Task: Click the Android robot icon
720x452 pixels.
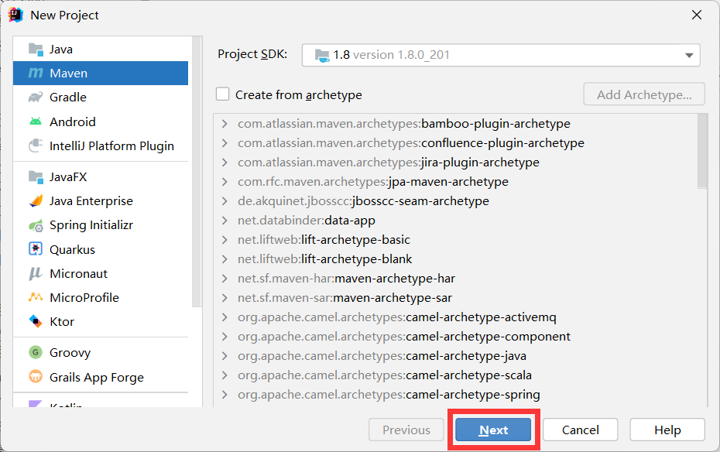Action: tap(36, 122)
